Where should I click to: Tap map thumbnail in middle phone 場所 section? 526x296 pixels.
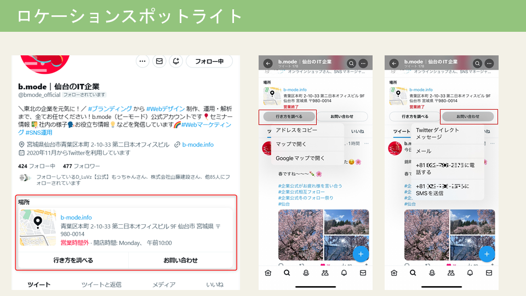click(272, 96)
